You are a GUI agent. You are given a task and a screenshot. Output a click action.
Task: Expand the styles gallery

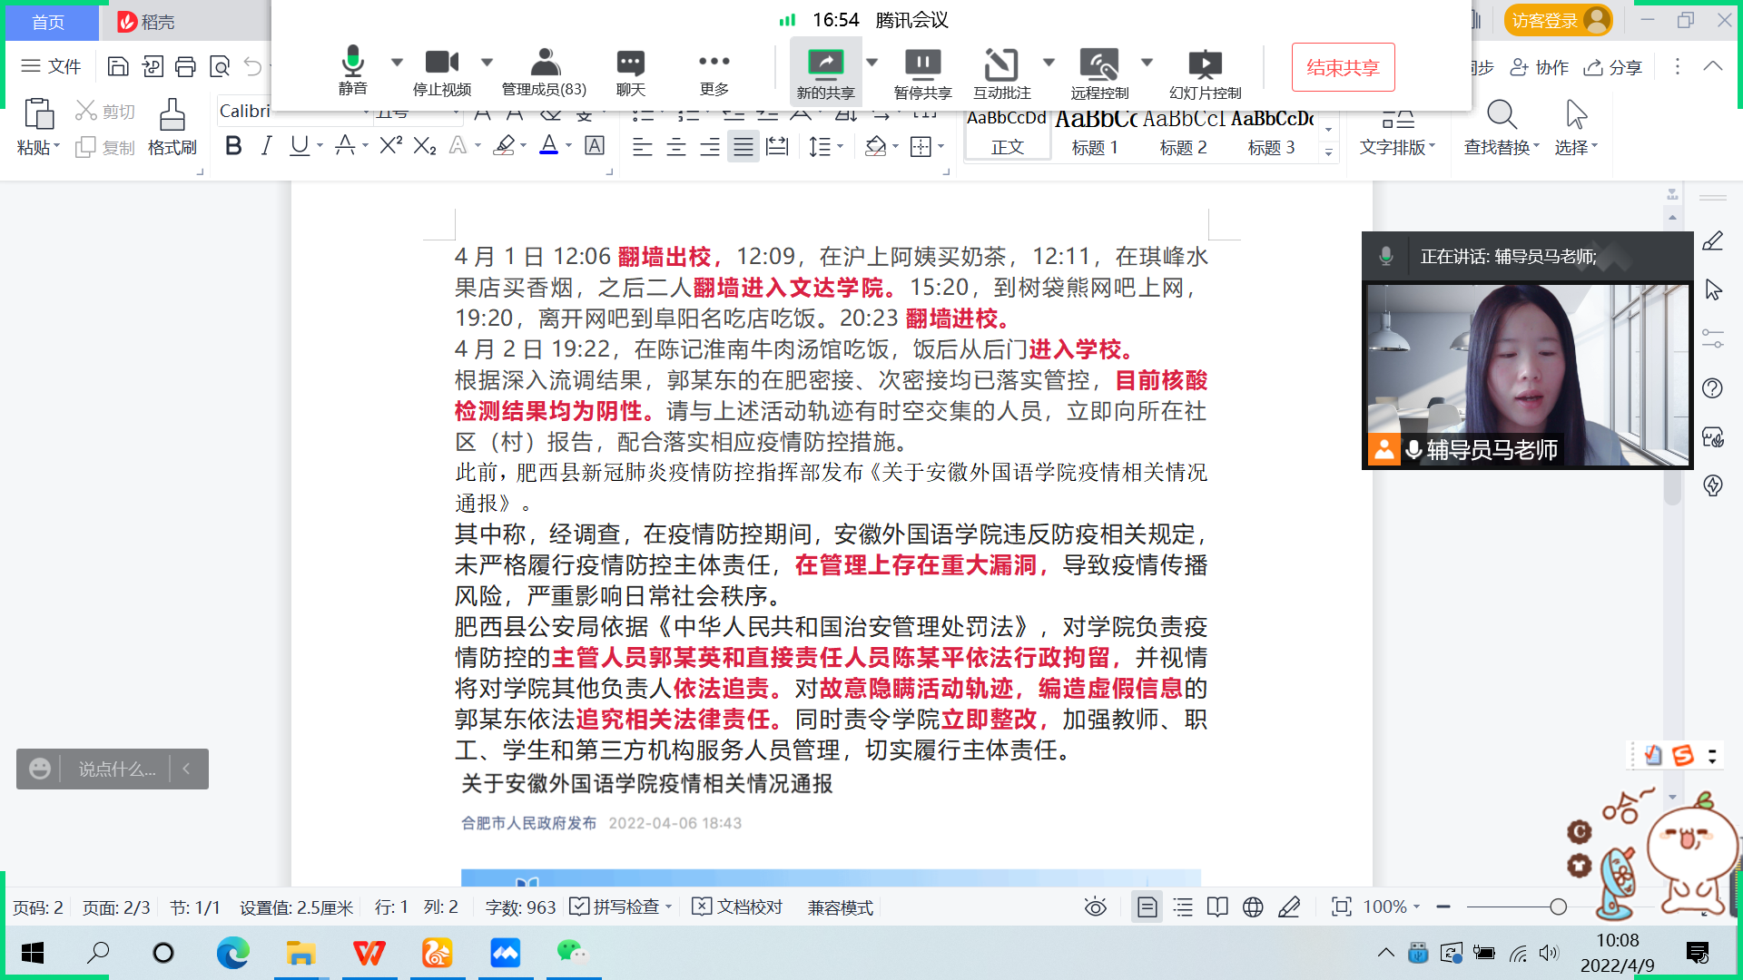click(x=1328, y=152)
